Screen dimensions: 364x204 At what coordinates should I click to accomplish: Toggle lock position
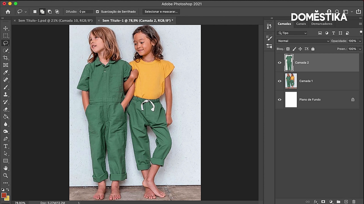(x=300, y=49)
